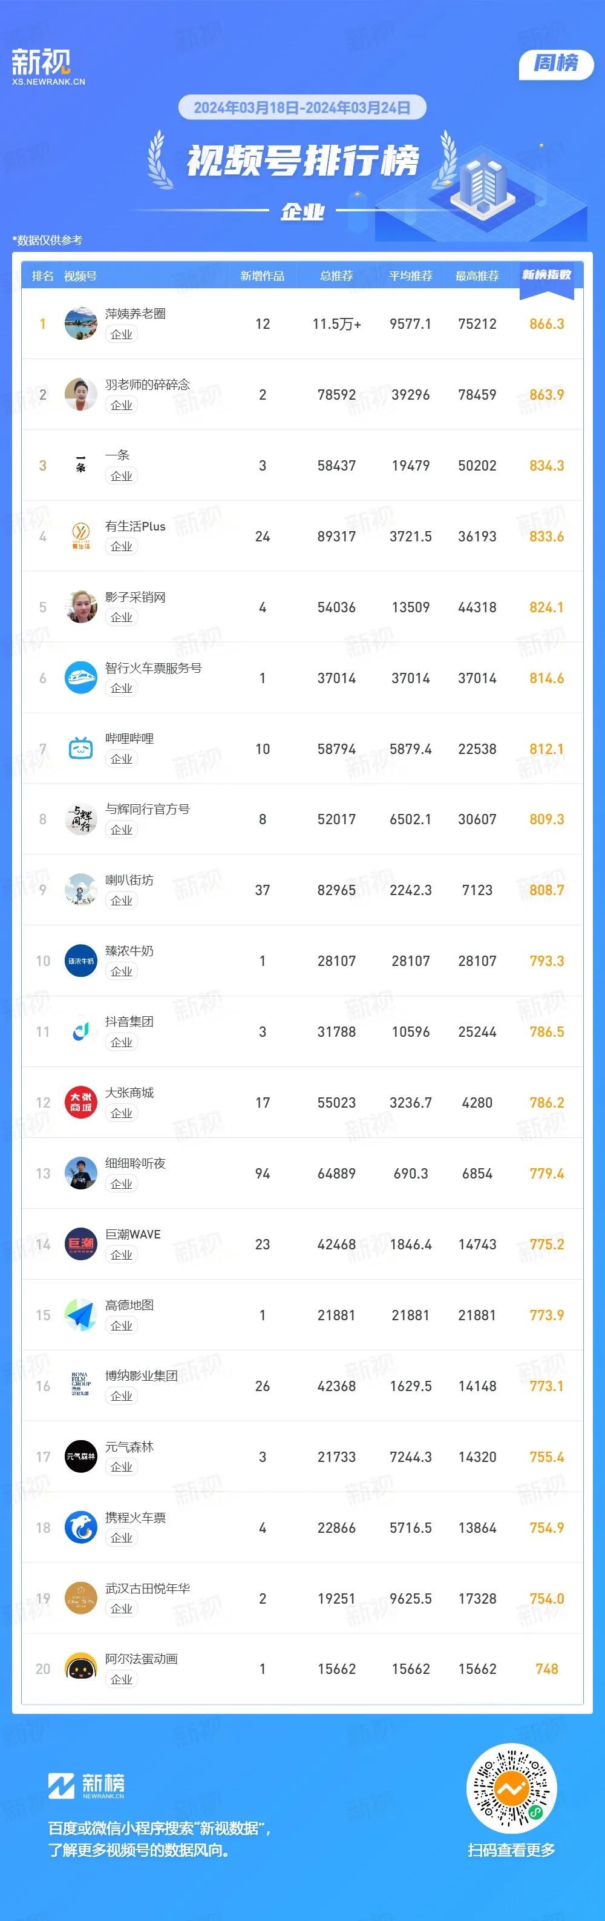605x1921 pixels.
Task: Open the 阿尔法蛋动画 avatar
Action: click(80, 1670)
